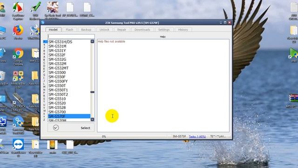Image resolution: width=298 pixels, height=168 pixels.
Task: Click the SM-G570F status bar label
Action: (179, 136)
